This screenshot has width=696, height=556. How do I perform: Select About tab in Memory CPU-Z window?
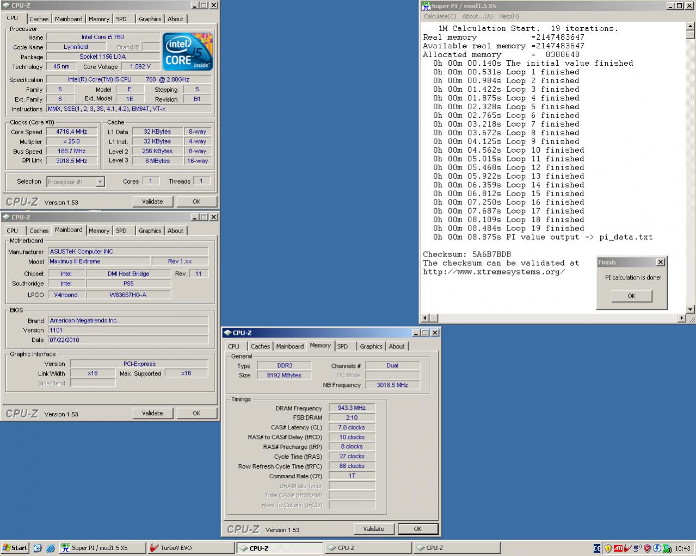tap(397, 346)
